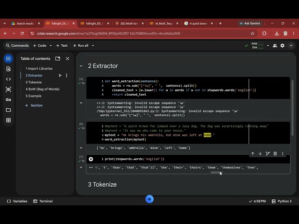Pop out the Table of contents panel

point(57,59)
